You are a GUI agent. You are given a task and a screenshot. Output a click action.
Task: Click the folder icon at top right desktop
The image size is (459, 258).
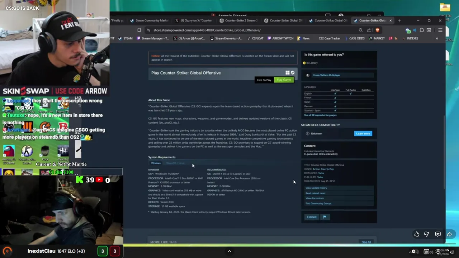click(445, 8)
